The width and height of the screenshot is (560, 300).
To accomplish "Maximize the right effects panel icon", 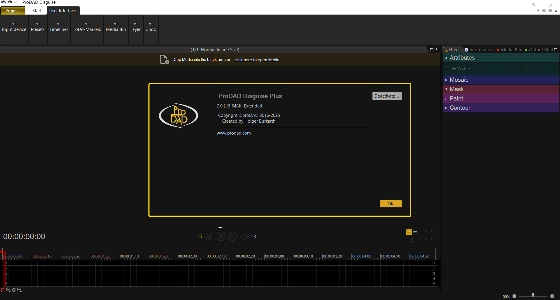I will point(556,50).
